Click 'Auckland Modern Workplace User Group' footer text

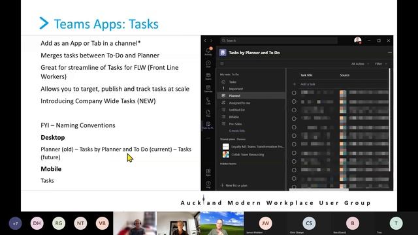(x=276, y=203)
